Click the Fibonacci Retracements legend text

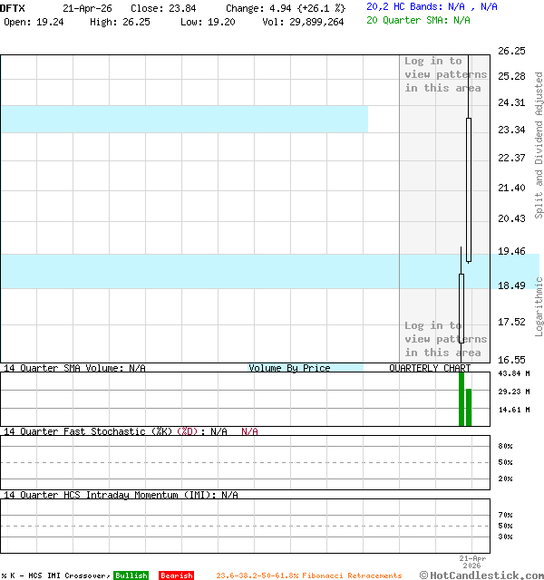tap(308, 575)
